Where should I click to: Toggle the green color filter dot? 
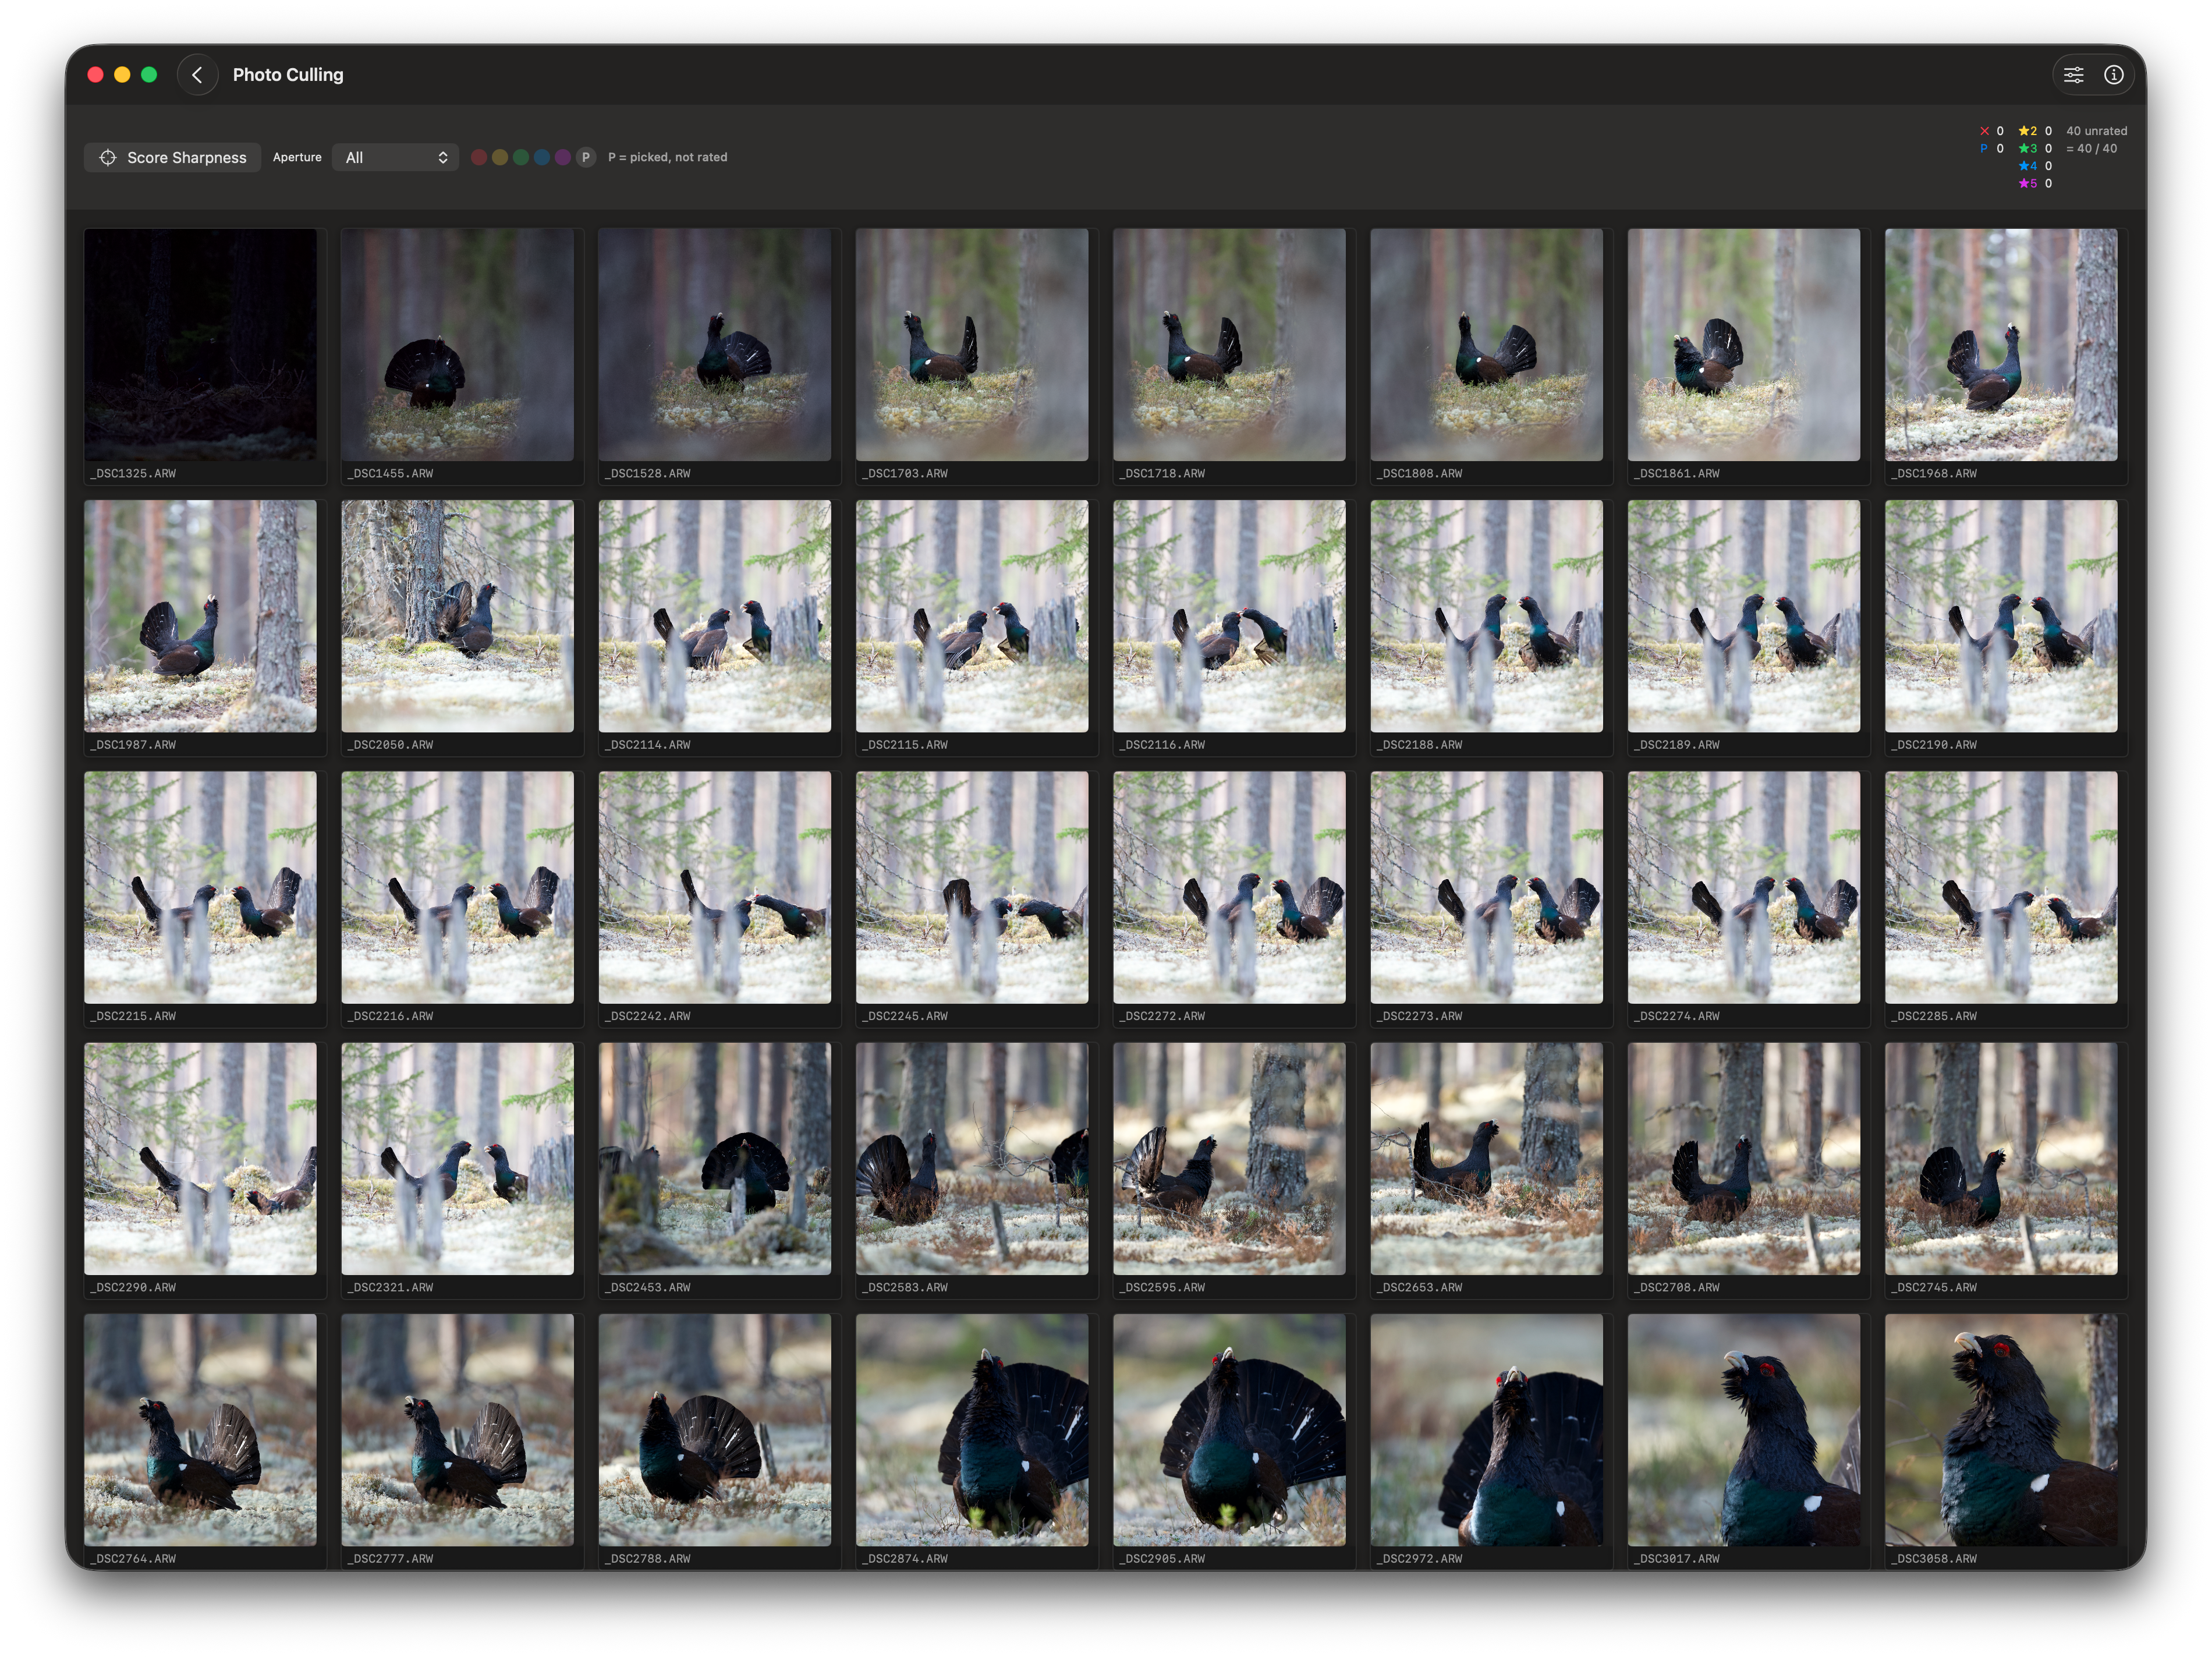point(521,157)
